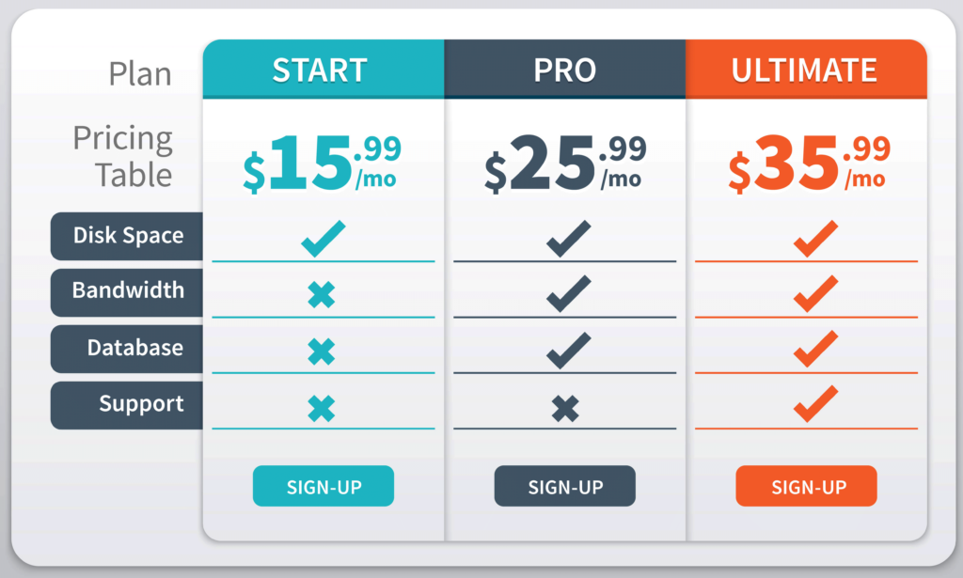Click the PRO plan Support cross icon
The width and height of the screenshot is (963, 578).
click(x=565, y=409)
